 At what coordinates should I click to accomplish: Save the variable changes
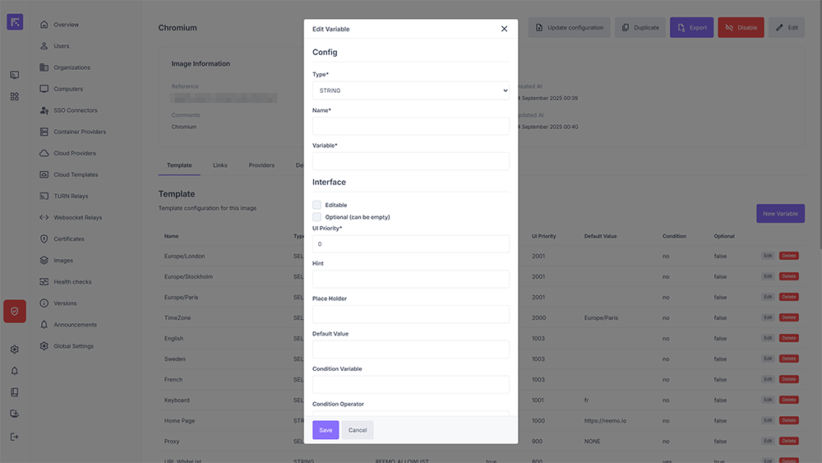click(326, 430)
